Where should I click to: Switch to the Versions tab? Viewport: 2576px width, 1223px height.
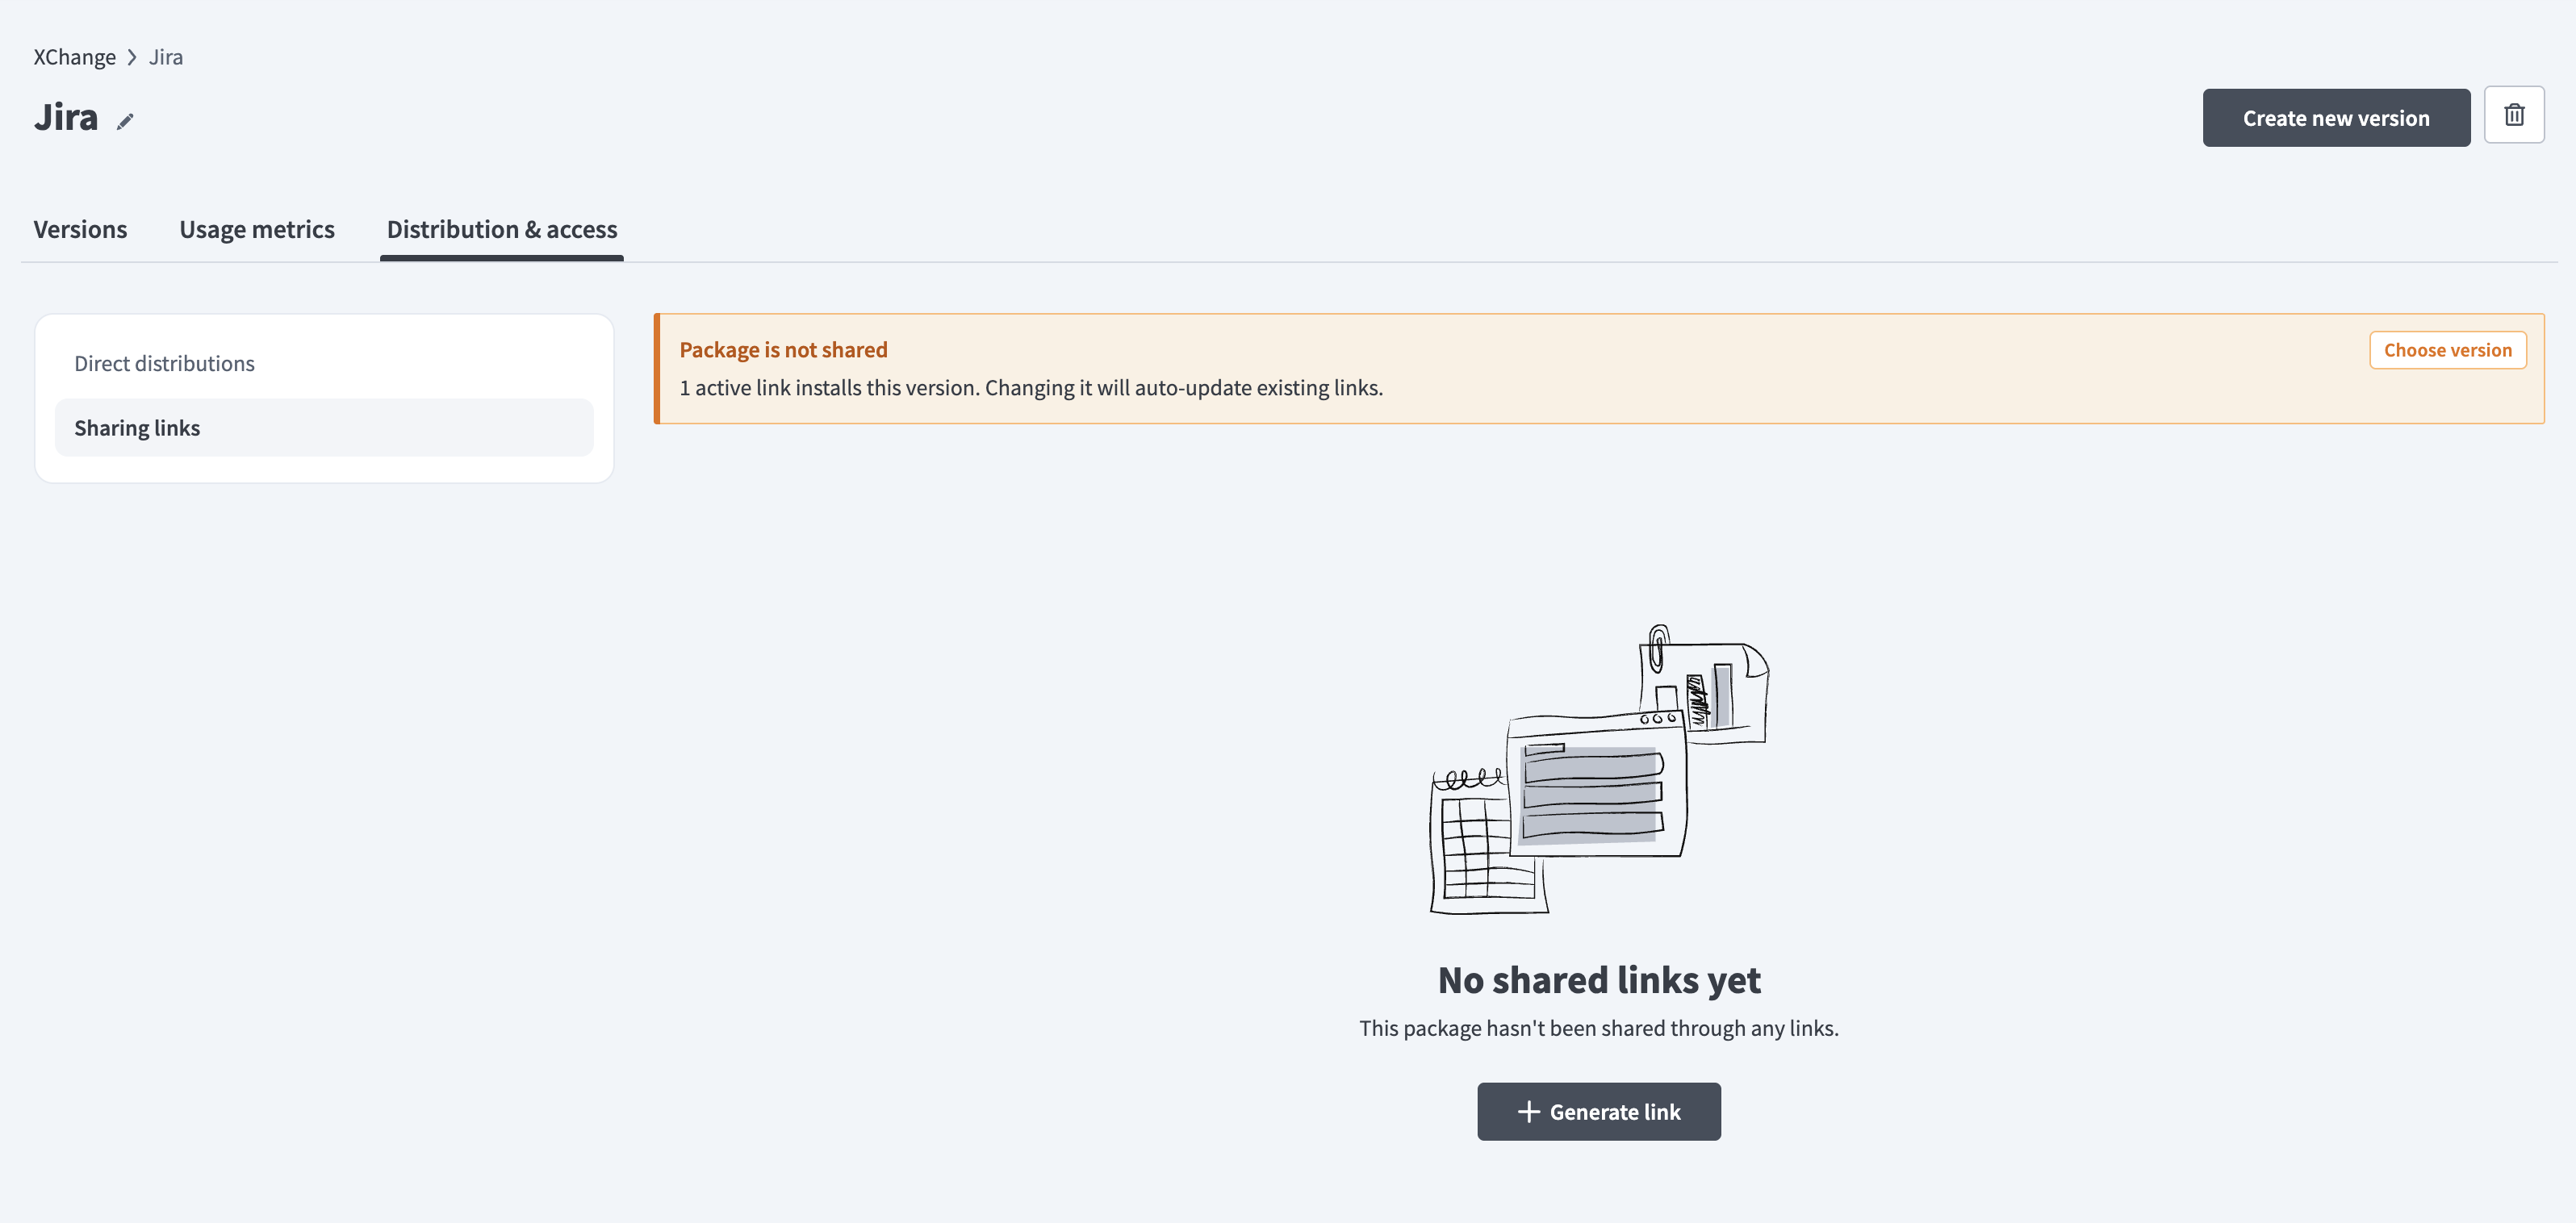pyautogui.click(x=80, y=229)
